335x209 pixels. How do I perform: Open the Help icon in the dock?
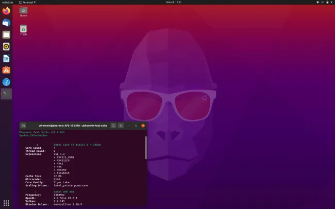6,82
